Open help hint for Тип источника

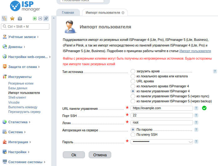[215, 71]
